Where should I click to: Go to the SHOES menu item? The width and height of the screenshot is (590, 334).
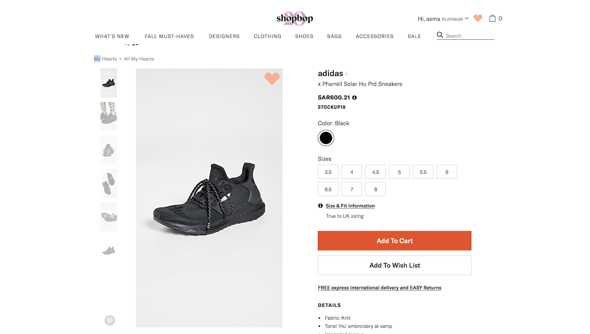pos(304,36)
